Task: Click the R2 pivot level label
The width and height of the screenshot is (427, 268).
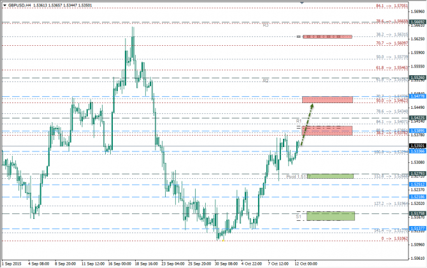Action: pos(265,81)
